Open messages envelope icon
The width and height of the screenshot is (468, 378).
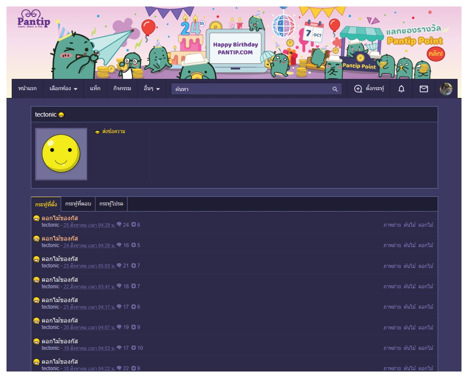(424, 88)
